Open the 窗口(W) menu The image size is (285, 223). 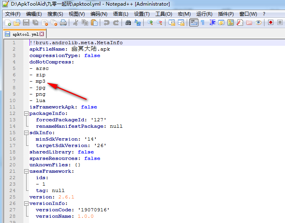click(248, 14)
